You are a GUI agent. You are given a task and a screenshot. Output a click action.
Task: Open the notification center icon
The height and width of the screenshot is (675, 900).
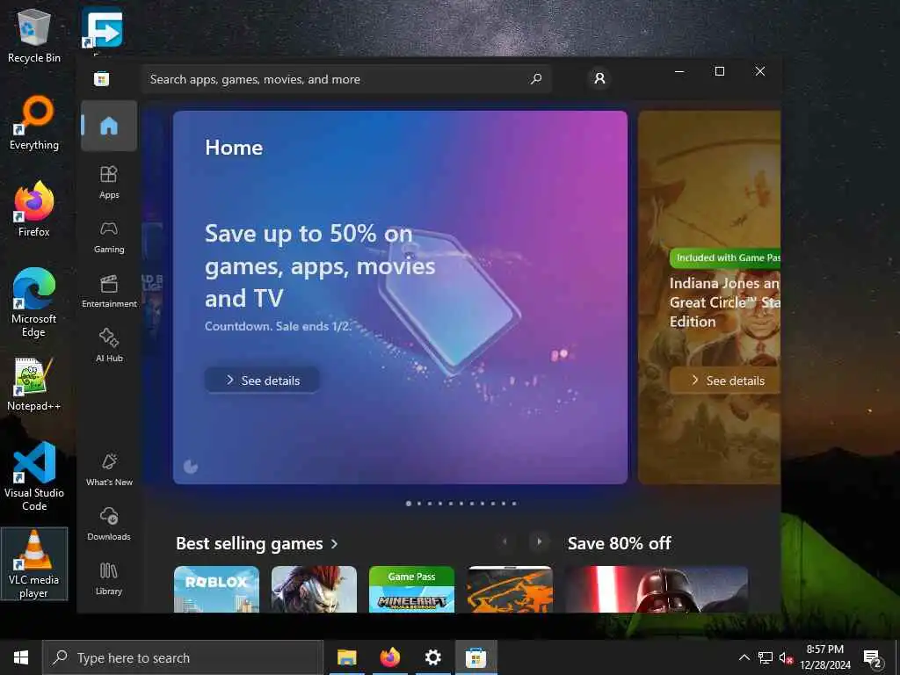point(872,658)
